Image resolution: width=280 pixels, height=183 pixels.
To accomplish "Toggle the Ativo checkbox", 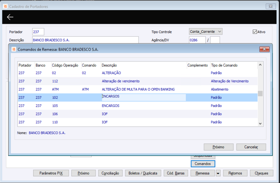I will coord(255,32).
